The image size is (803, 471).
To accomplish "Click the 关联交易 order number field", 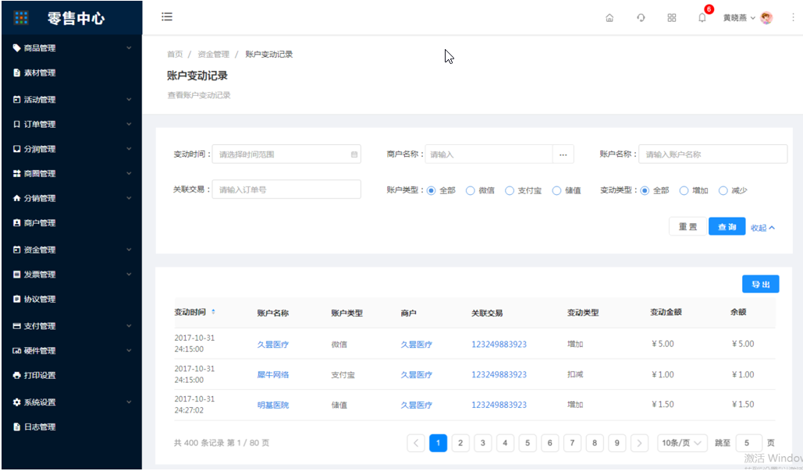I will point(286,189).
